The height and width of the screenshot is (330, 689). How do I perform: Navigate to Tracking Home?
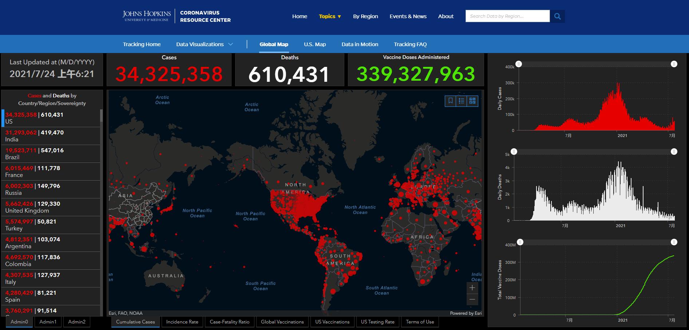pyautogui.click(x=142, y=44)
